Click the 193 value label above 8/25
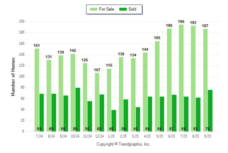 [x=193, y=23]
